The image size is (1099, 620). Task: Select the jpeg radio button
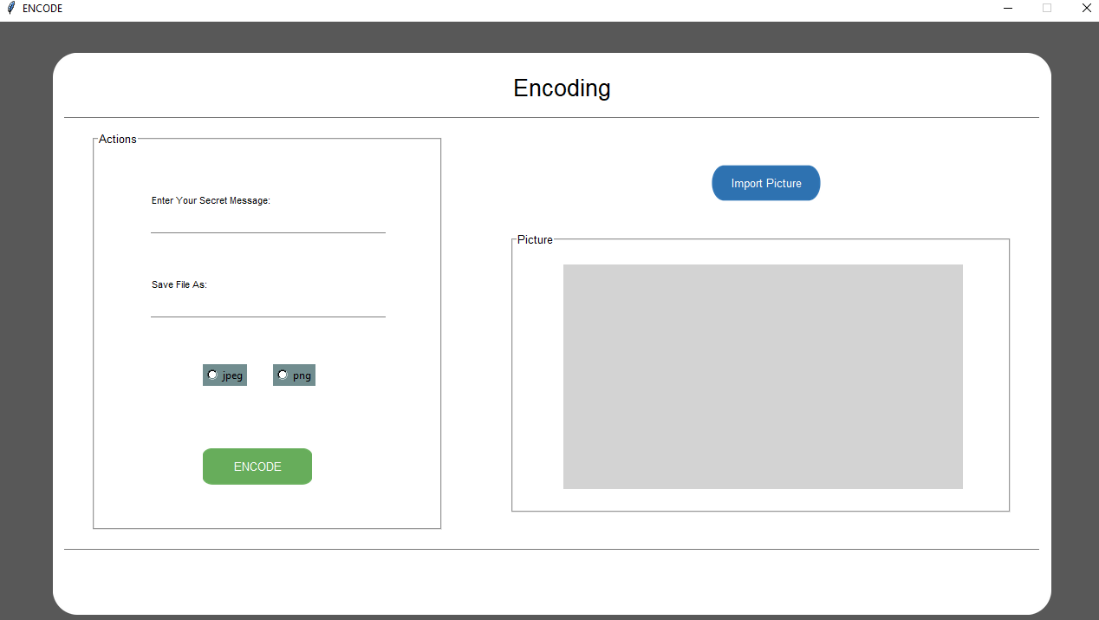tap(213, 375)
